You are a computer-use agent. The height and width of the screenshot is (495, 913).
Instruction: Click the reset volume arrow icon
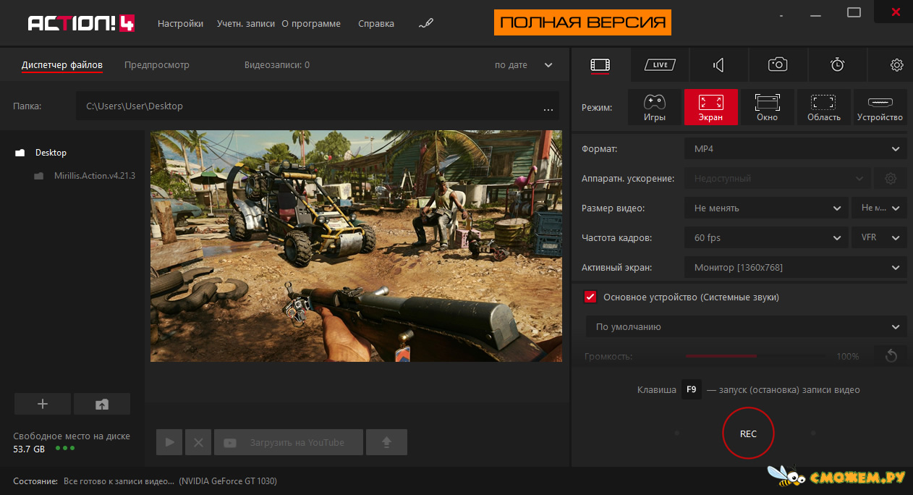tap(891, 356)
